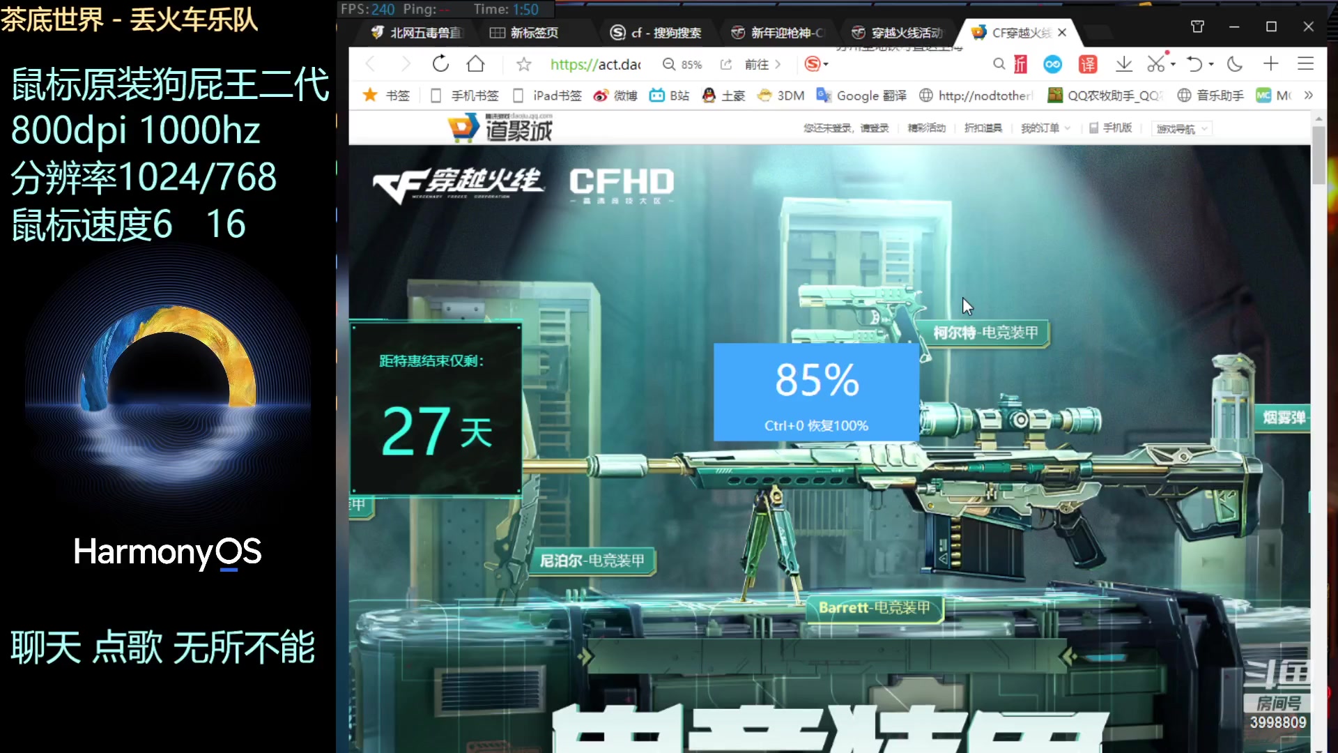This screenshot has height=753, width=1338.
Task: Click the address bar URL field
Action: tap(596, 64)
